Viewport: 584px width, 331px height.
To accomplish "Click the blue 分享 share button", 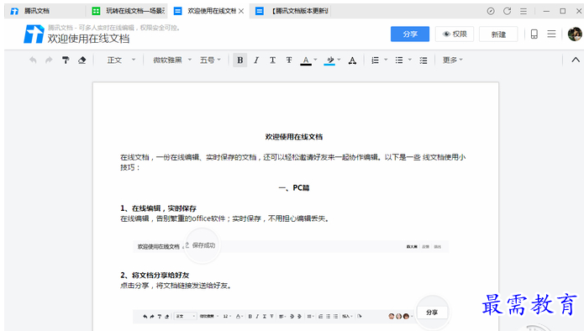I will pyautogui.click(x=410, y=34).
